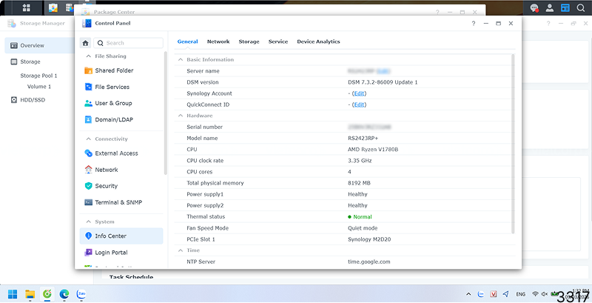Open the DSM widgets panel icon

tap(565, 7)
